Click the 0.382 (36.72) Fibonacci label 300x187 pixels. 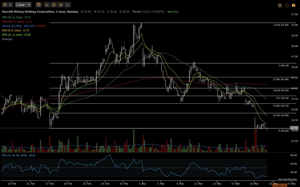coord(281,106)
